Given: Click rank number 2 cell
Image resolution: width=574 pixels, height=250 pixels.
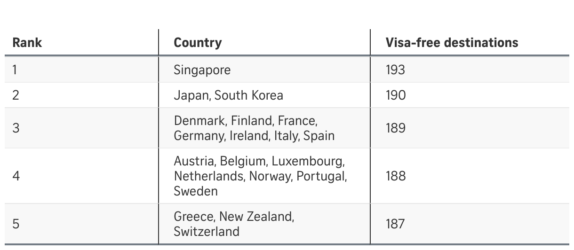Looking at the screenshot, I should [x=16, y=95].
